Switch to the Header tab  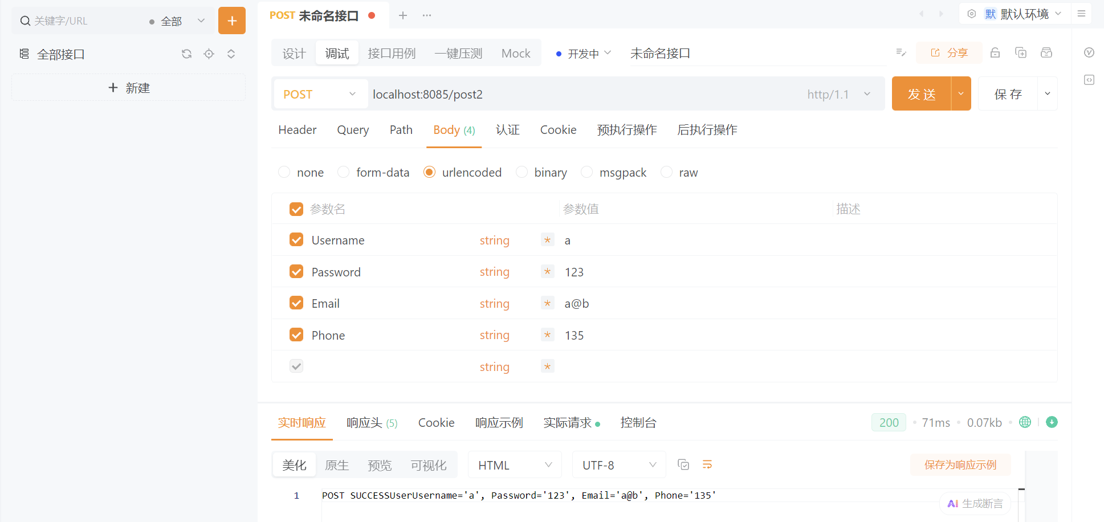point(297,130)
